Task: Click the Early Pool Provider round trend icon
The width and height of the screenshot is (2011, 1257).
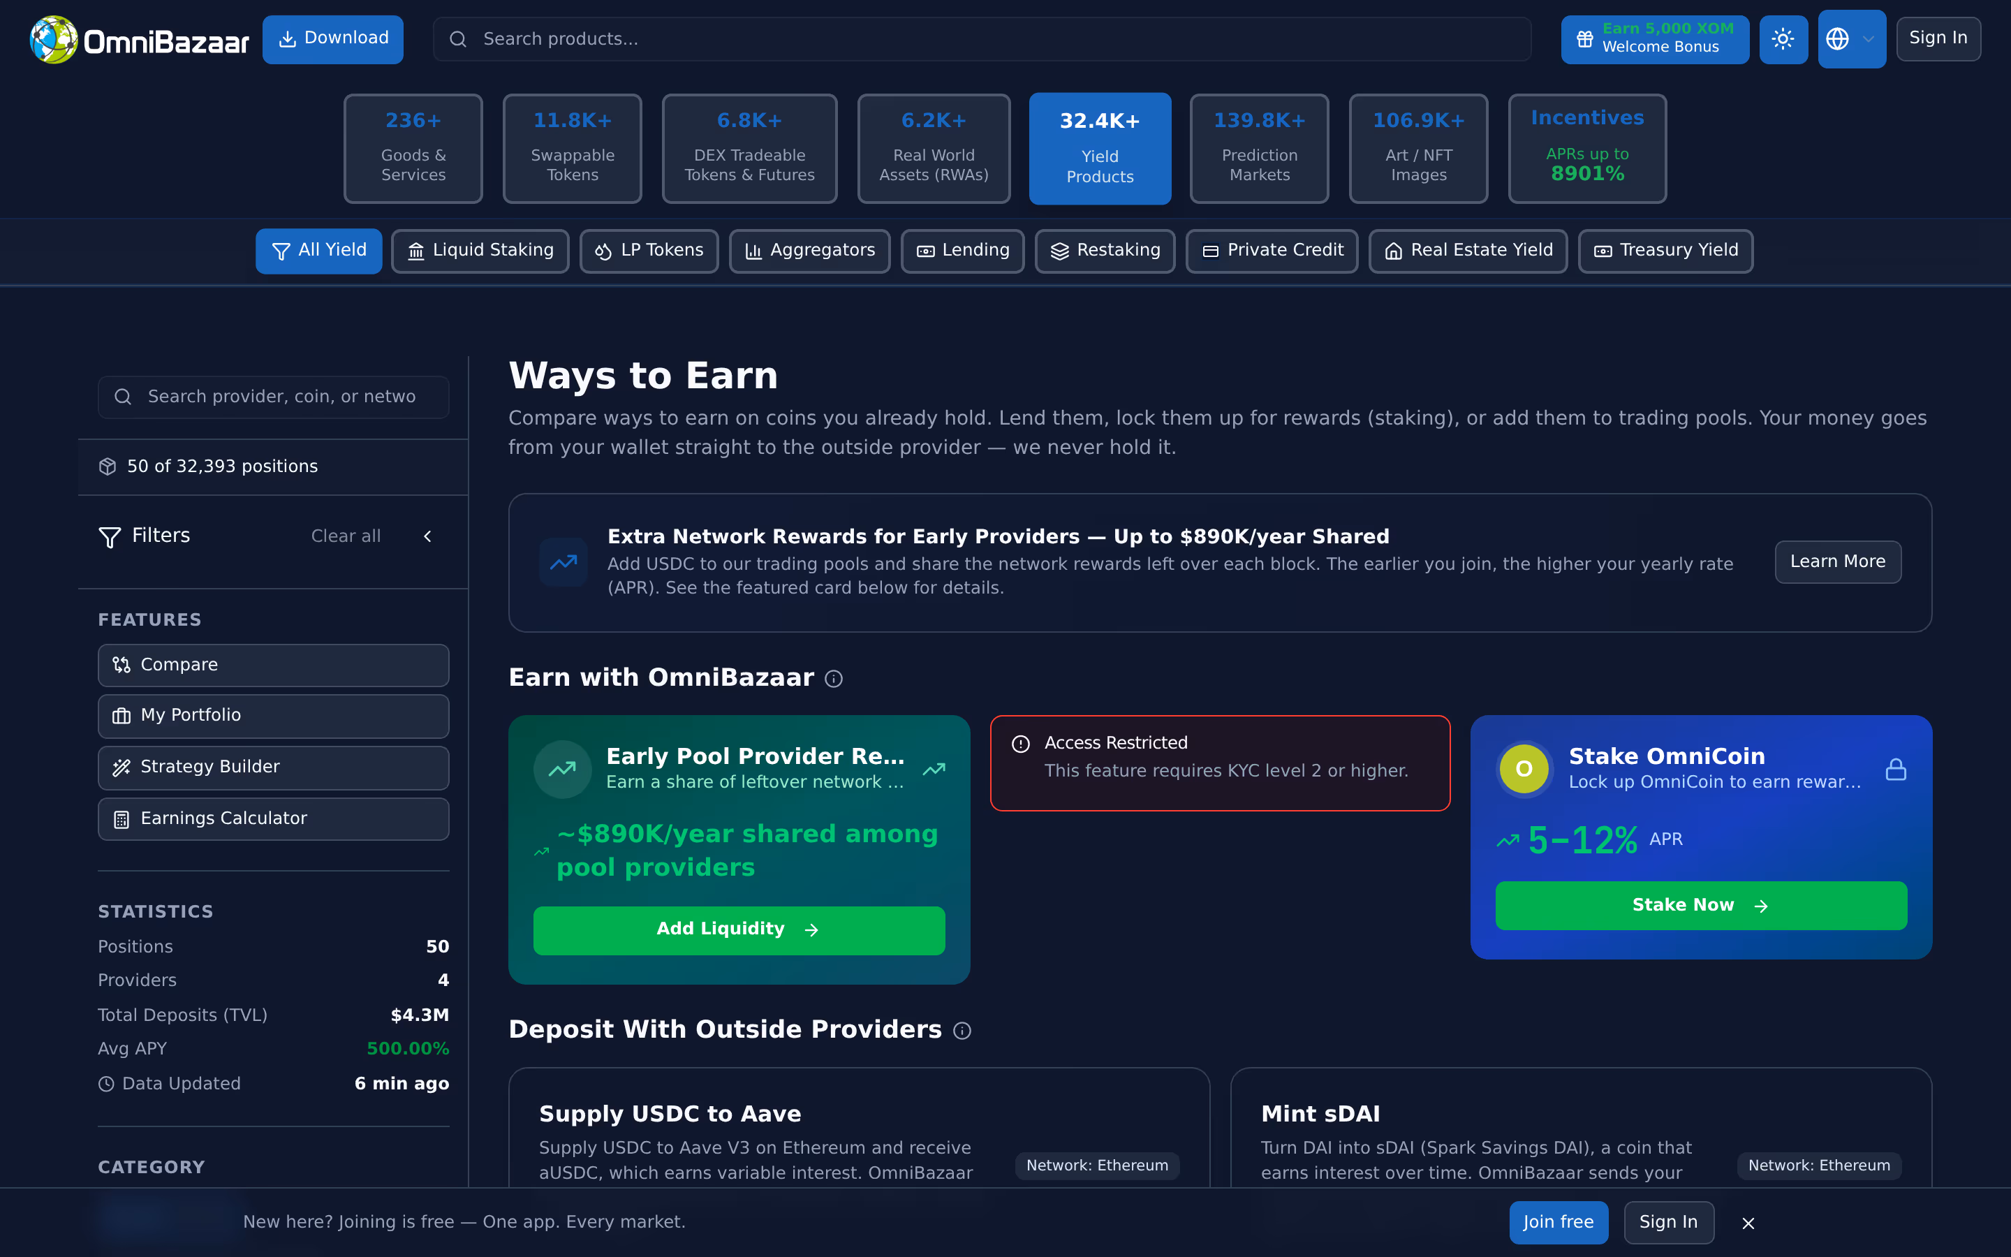Action: [563, 769]
